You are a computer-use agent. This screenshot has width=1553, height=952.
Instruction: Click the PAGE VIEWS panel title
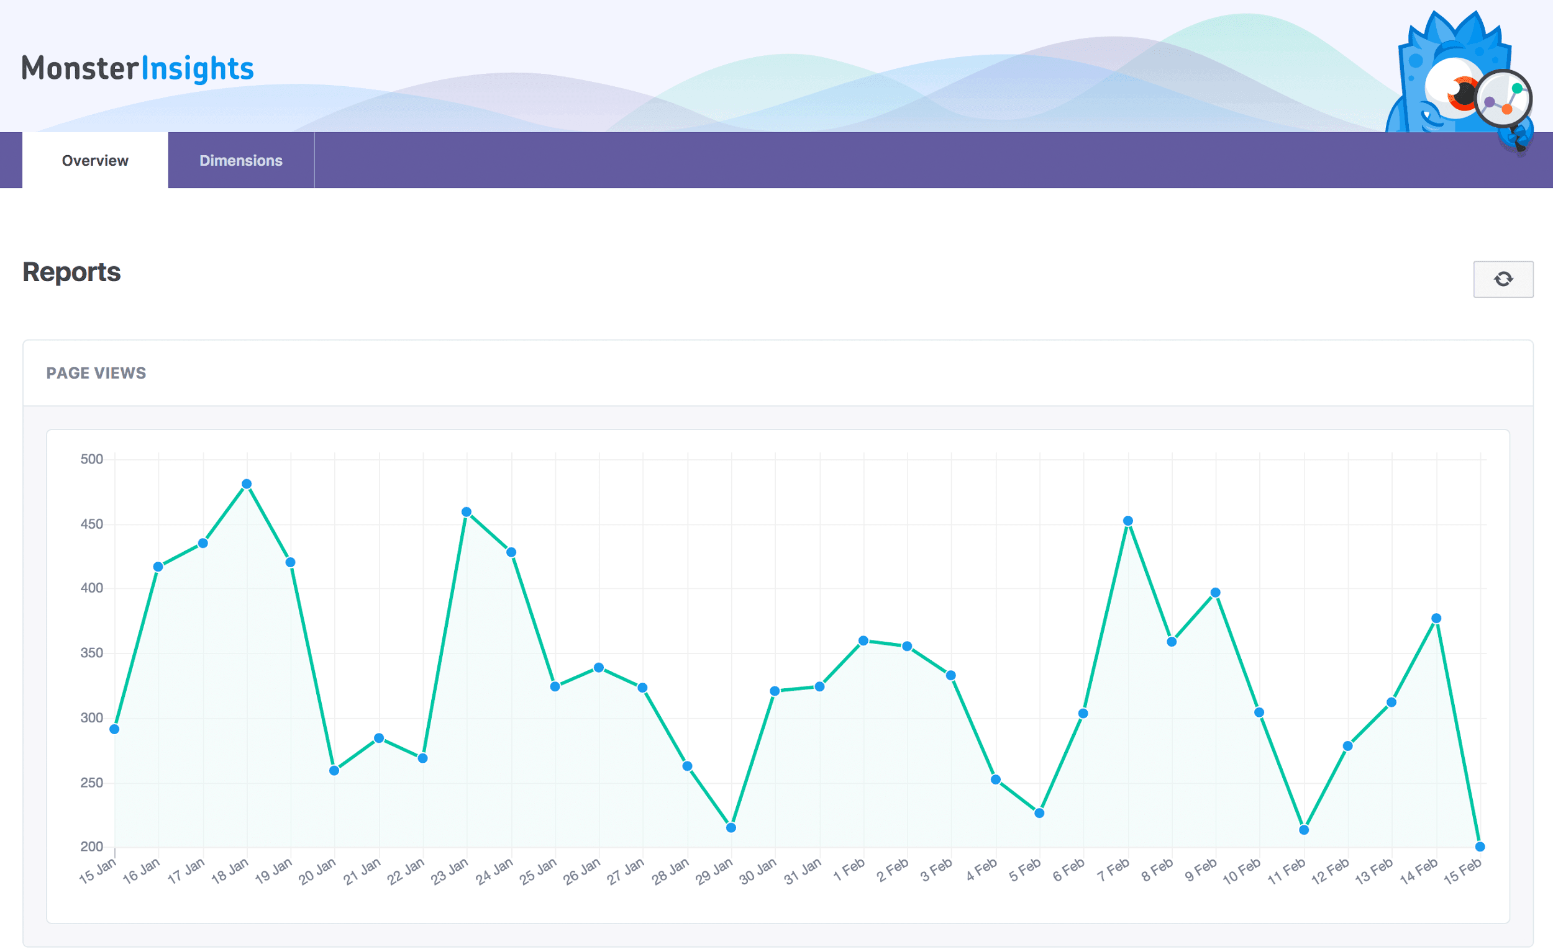tap(96, 373)
